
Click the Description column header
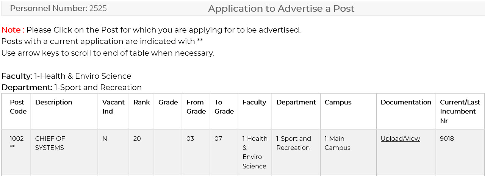53,102
